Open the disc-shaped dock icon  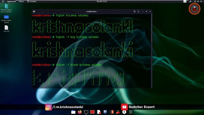tap(124, 112)
